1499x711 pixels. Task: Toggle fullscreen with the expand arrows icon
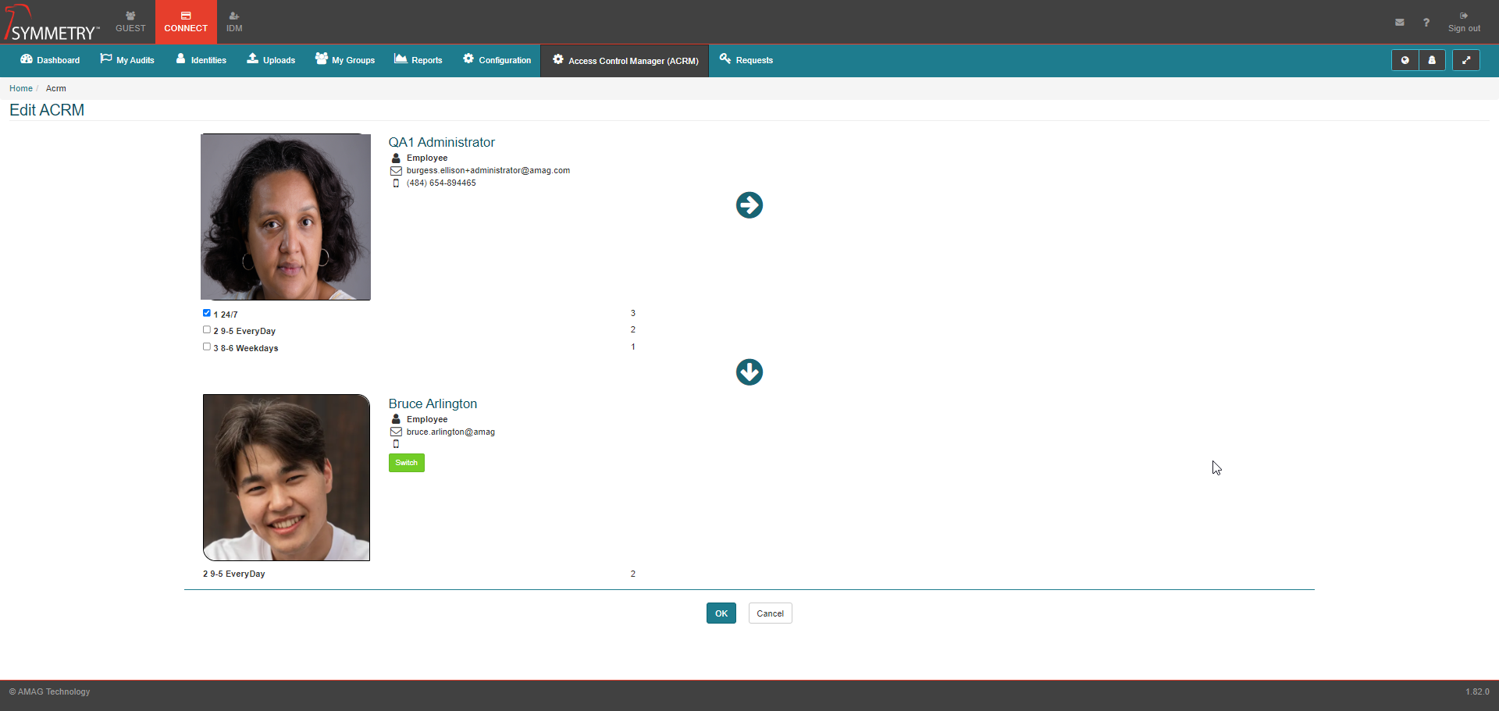[x=1466, y=60]
